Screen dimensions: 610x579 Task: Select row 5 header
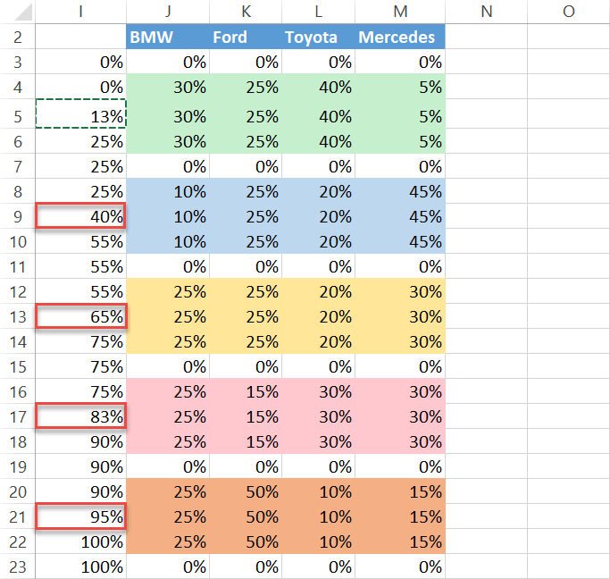coord(18,113)
